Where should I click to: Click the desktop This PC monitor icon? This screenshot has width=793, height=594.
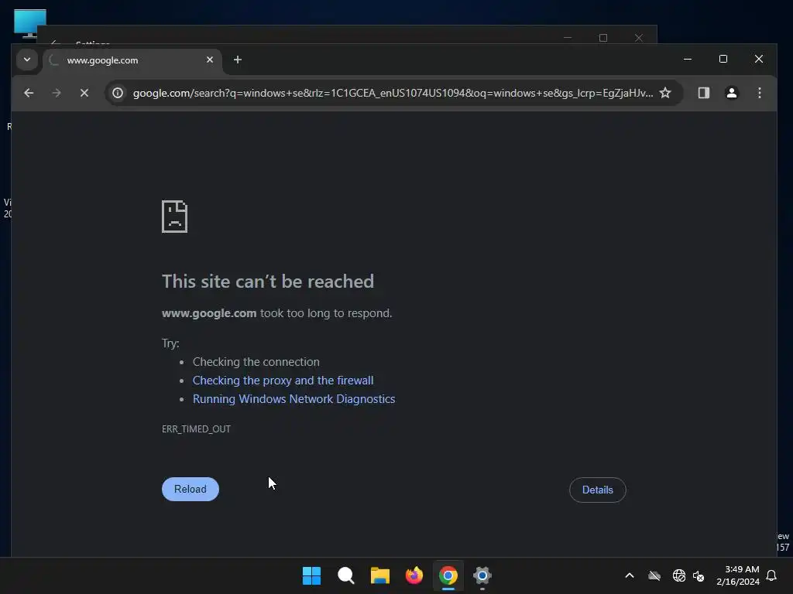tap(30, 23)
